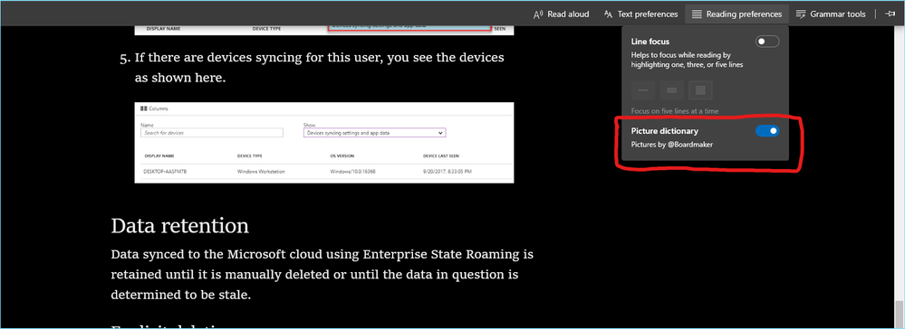Enable the Line focus toggle
The image size is (905, 329).
point(767,42)
